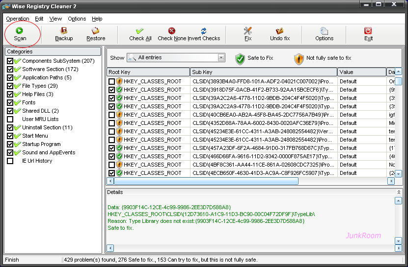
Task: Open the Edit menu
Action: (x=39, y=19)
